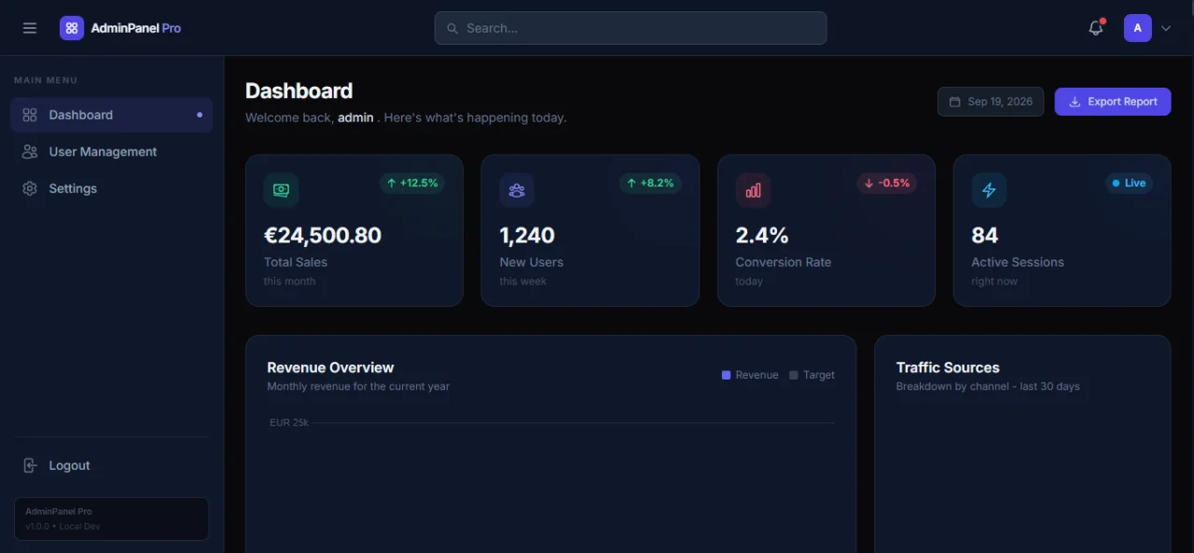Screen dimensions: 1194x553
Task: Expand the account dropdown chevron
Action: click(1166, 28)
